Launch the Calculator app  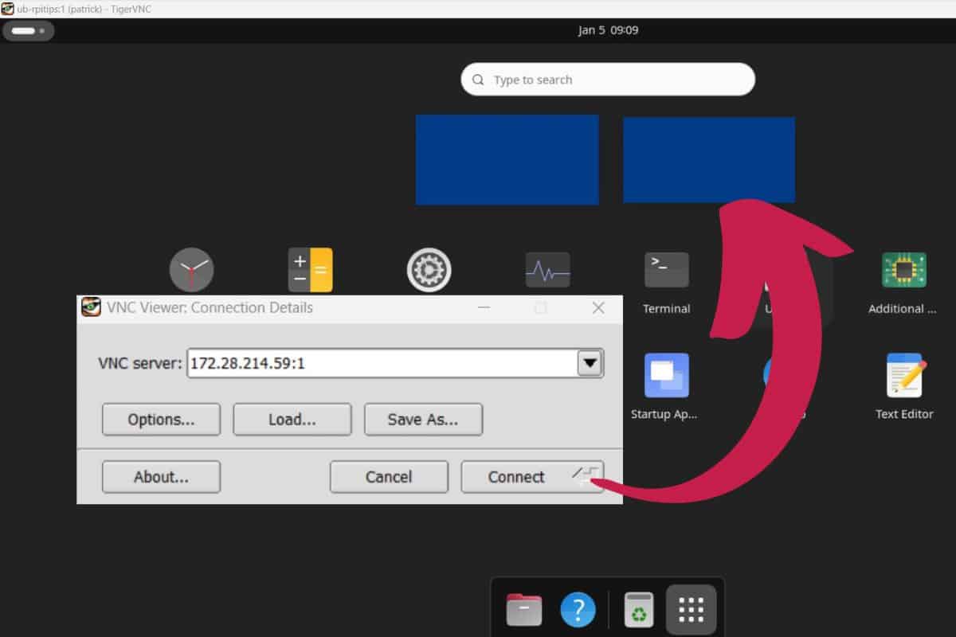pos(310,269)
